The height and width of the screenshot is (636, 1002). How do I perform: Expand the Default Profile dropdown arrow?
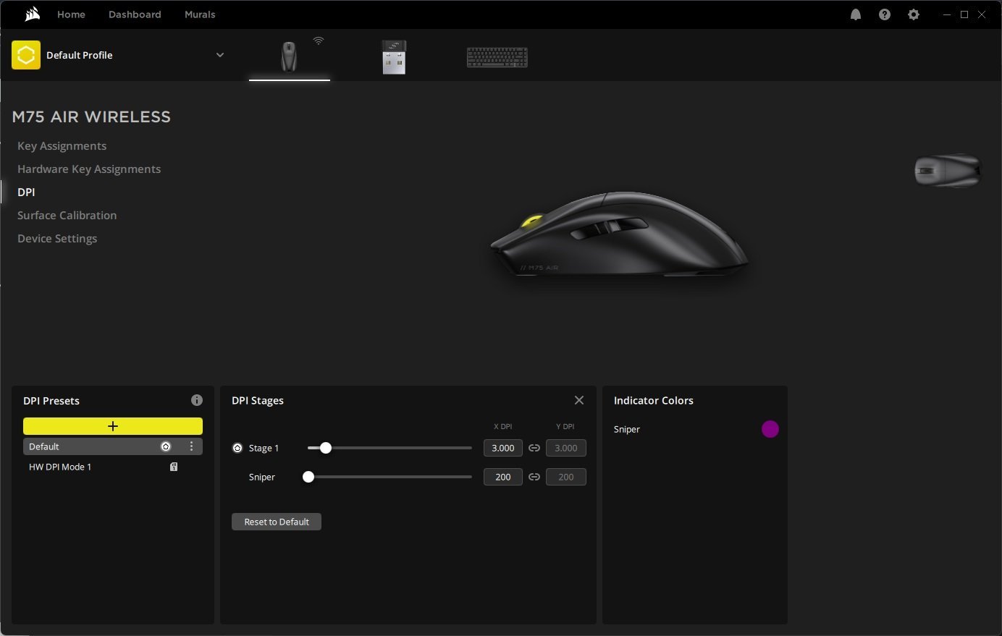click(220, 55)
